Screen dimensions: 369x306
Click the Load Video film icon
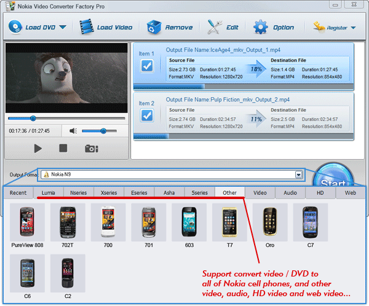coord(86,27)
